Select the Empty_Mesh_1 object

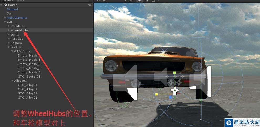click(x=29, y=60)
